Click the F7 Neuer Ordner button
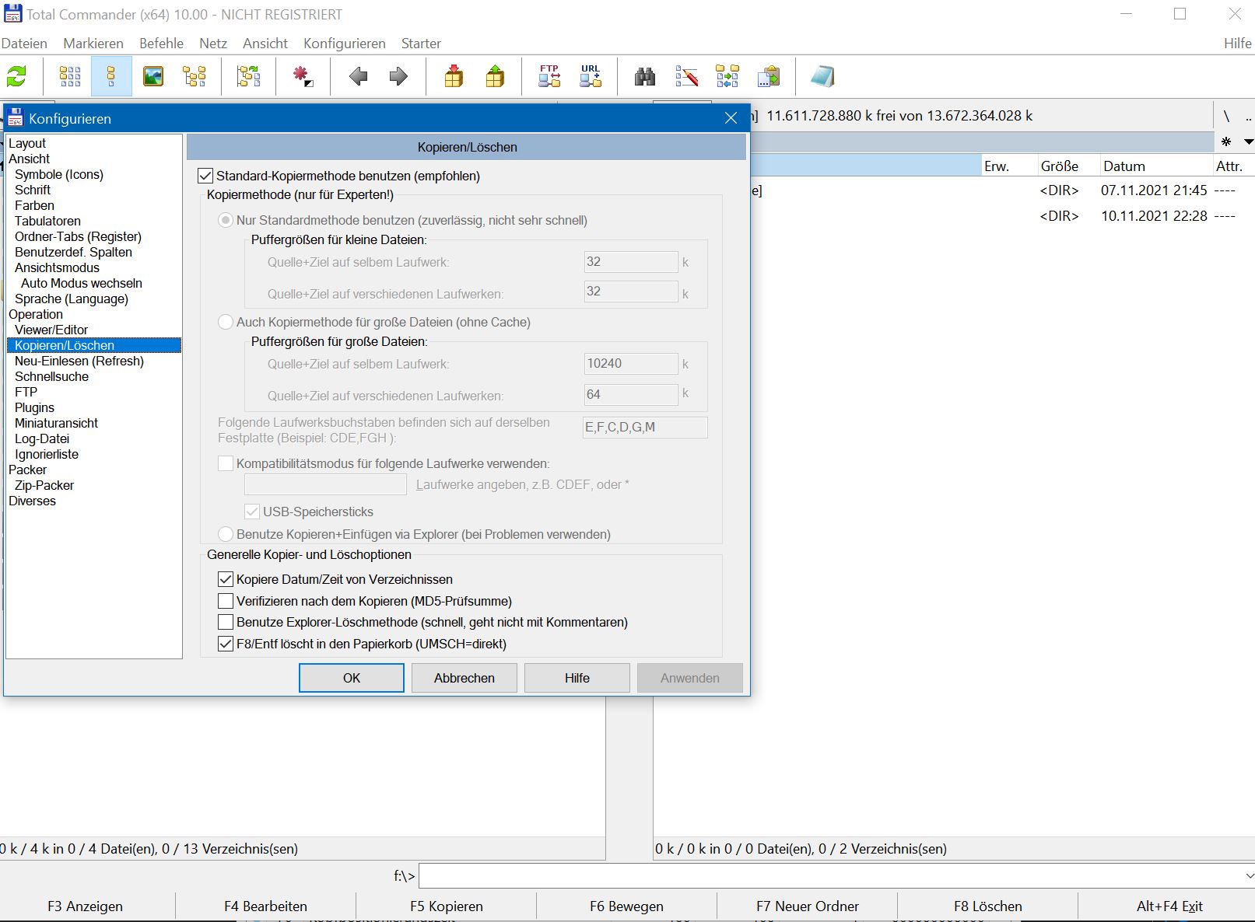Screen dimensions: 1255x922 coord(808,906)
